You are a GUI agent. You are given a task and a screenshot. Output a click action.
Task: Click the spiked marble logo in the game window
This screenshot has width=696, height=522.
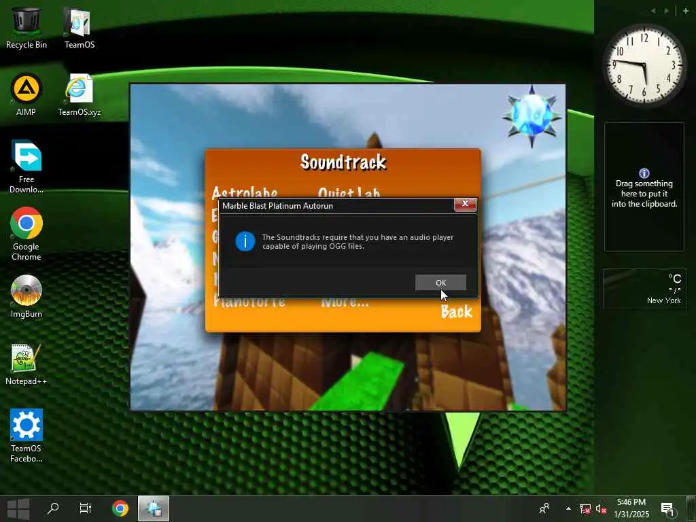(x=532, y=116)
